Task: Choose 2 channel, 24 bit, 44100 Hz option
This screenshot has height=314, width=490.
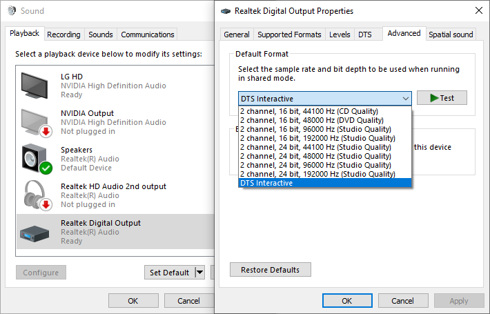Action: point(324,147)
